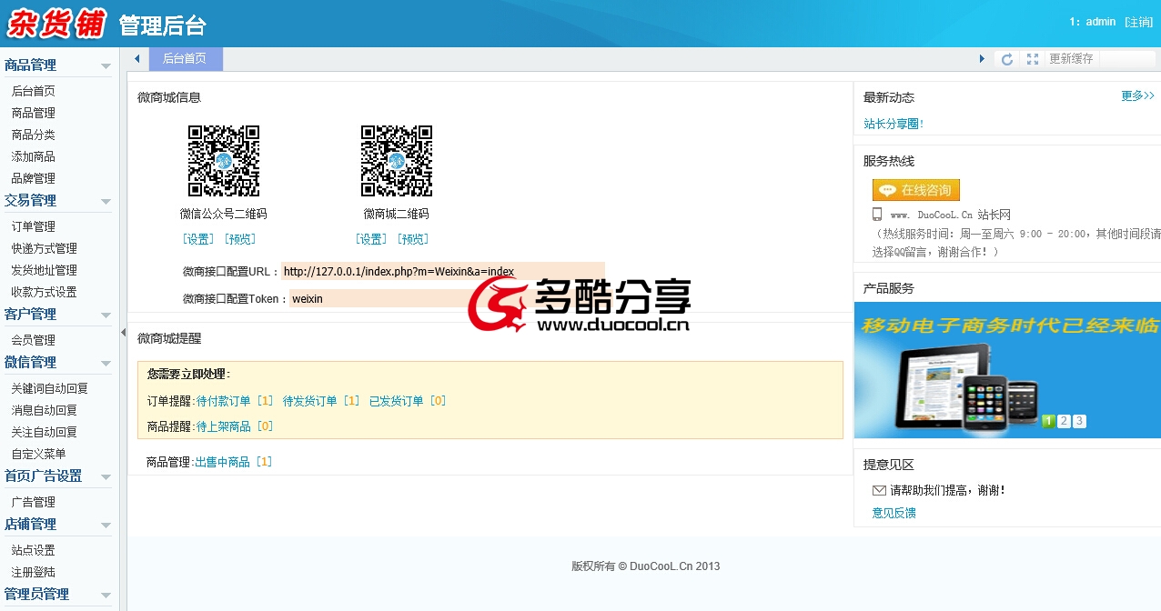Click the 杂货铺 logo
The width and height of the screenshot is (1161, 611).
[x=56, y=24]
